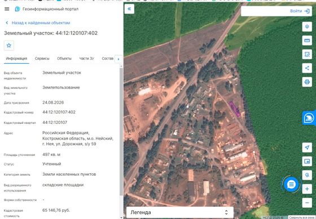316x219 pixels.
Task: Open the Объекты tab
Action: (64, 59)
